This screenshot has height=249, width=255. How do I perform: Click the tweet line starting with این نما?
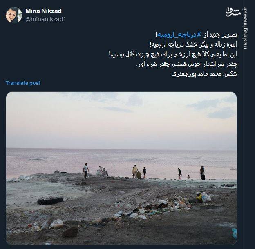tap(173, 54)
